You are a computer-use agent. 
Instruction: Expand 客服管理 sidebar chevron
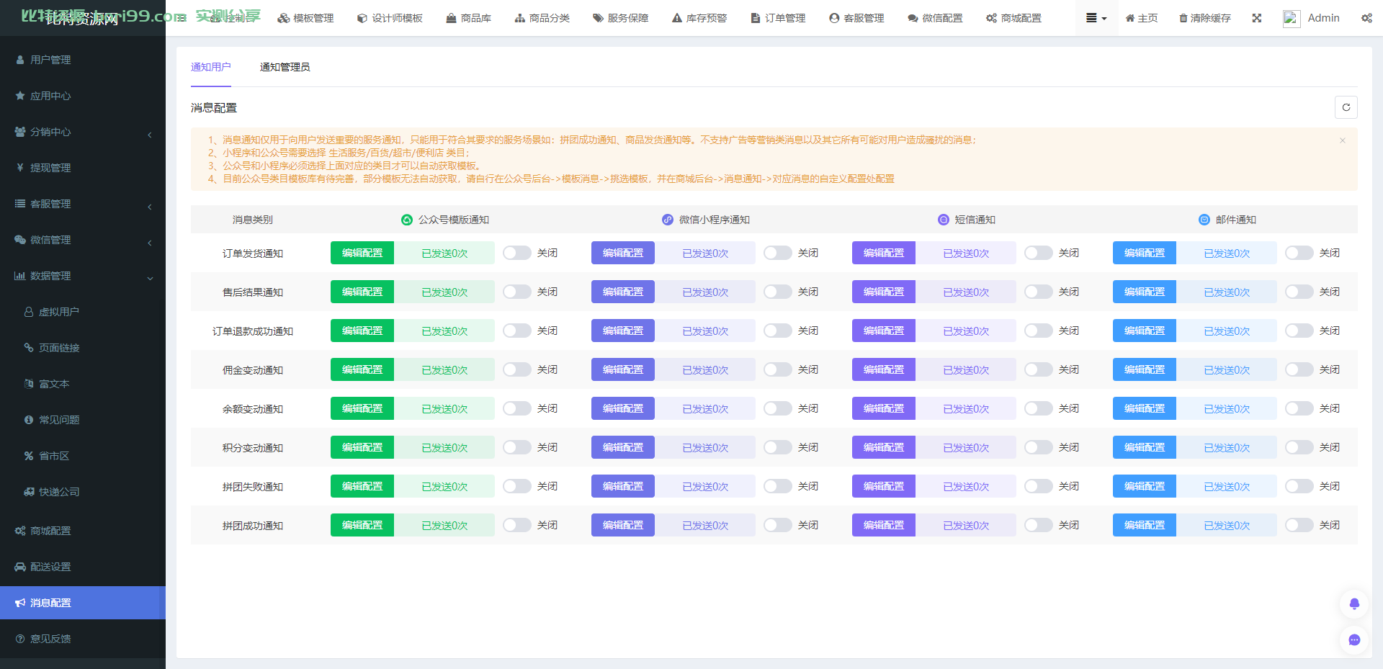(150, 207)
